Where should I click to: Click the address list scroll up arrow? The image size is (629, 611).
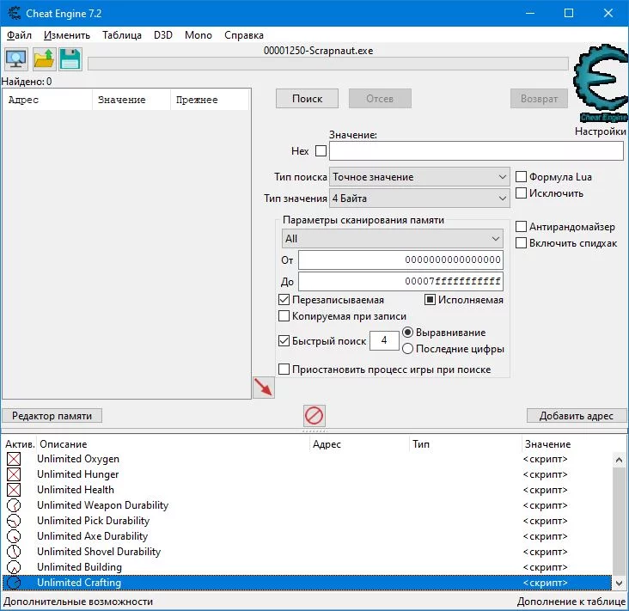point(619,460)
